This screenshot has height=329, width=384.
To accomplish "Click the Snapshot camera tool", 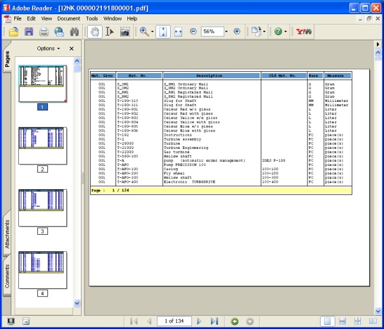I will point(125,31).
